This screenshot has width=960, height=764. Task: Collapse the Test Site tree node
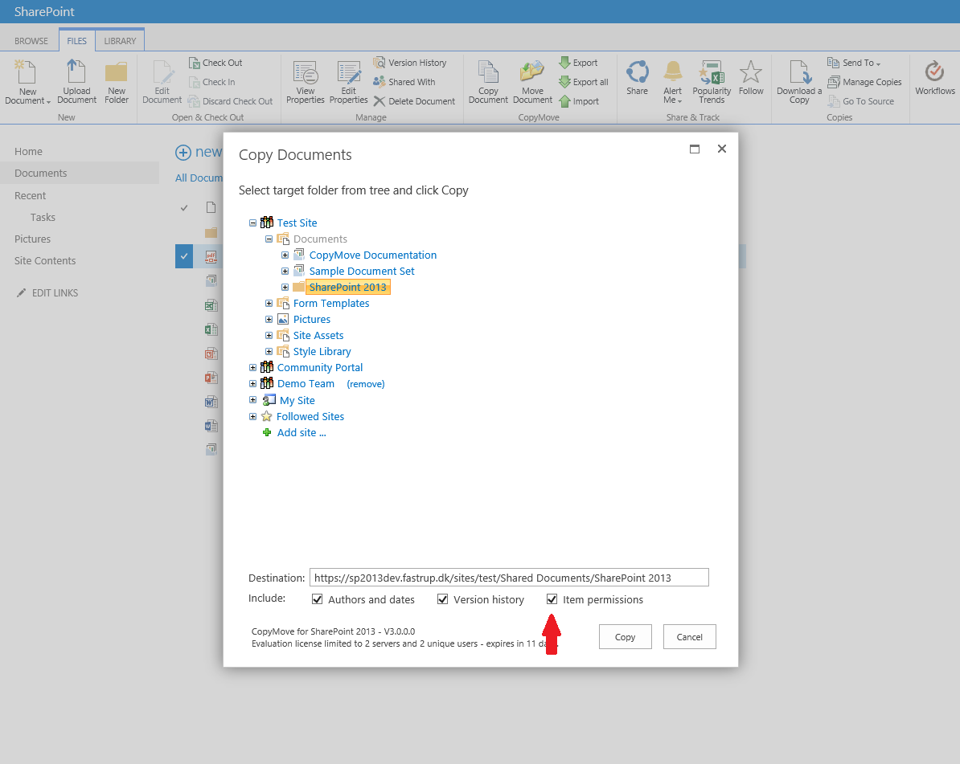coord(252,223)
